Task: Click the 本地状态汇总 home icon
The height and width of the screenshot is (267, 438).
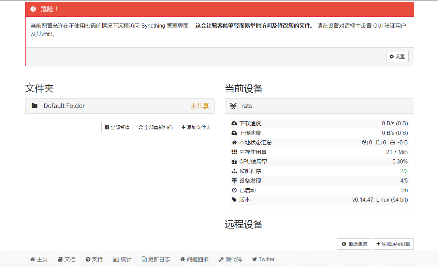Action: [234, 142]
